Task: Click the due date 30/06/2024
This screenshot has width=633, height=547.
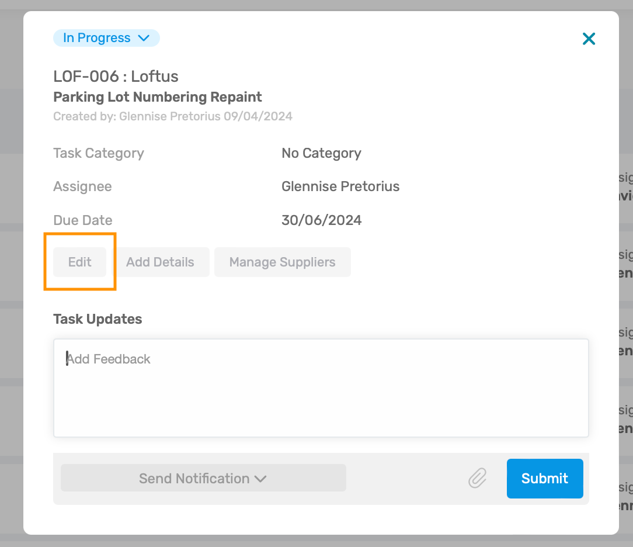Action: [x=321, y=220]
